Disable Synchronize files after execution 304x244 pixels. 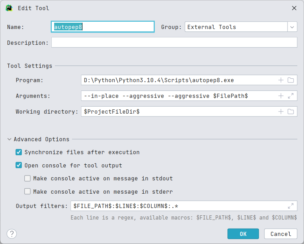[x=19, y=152]
